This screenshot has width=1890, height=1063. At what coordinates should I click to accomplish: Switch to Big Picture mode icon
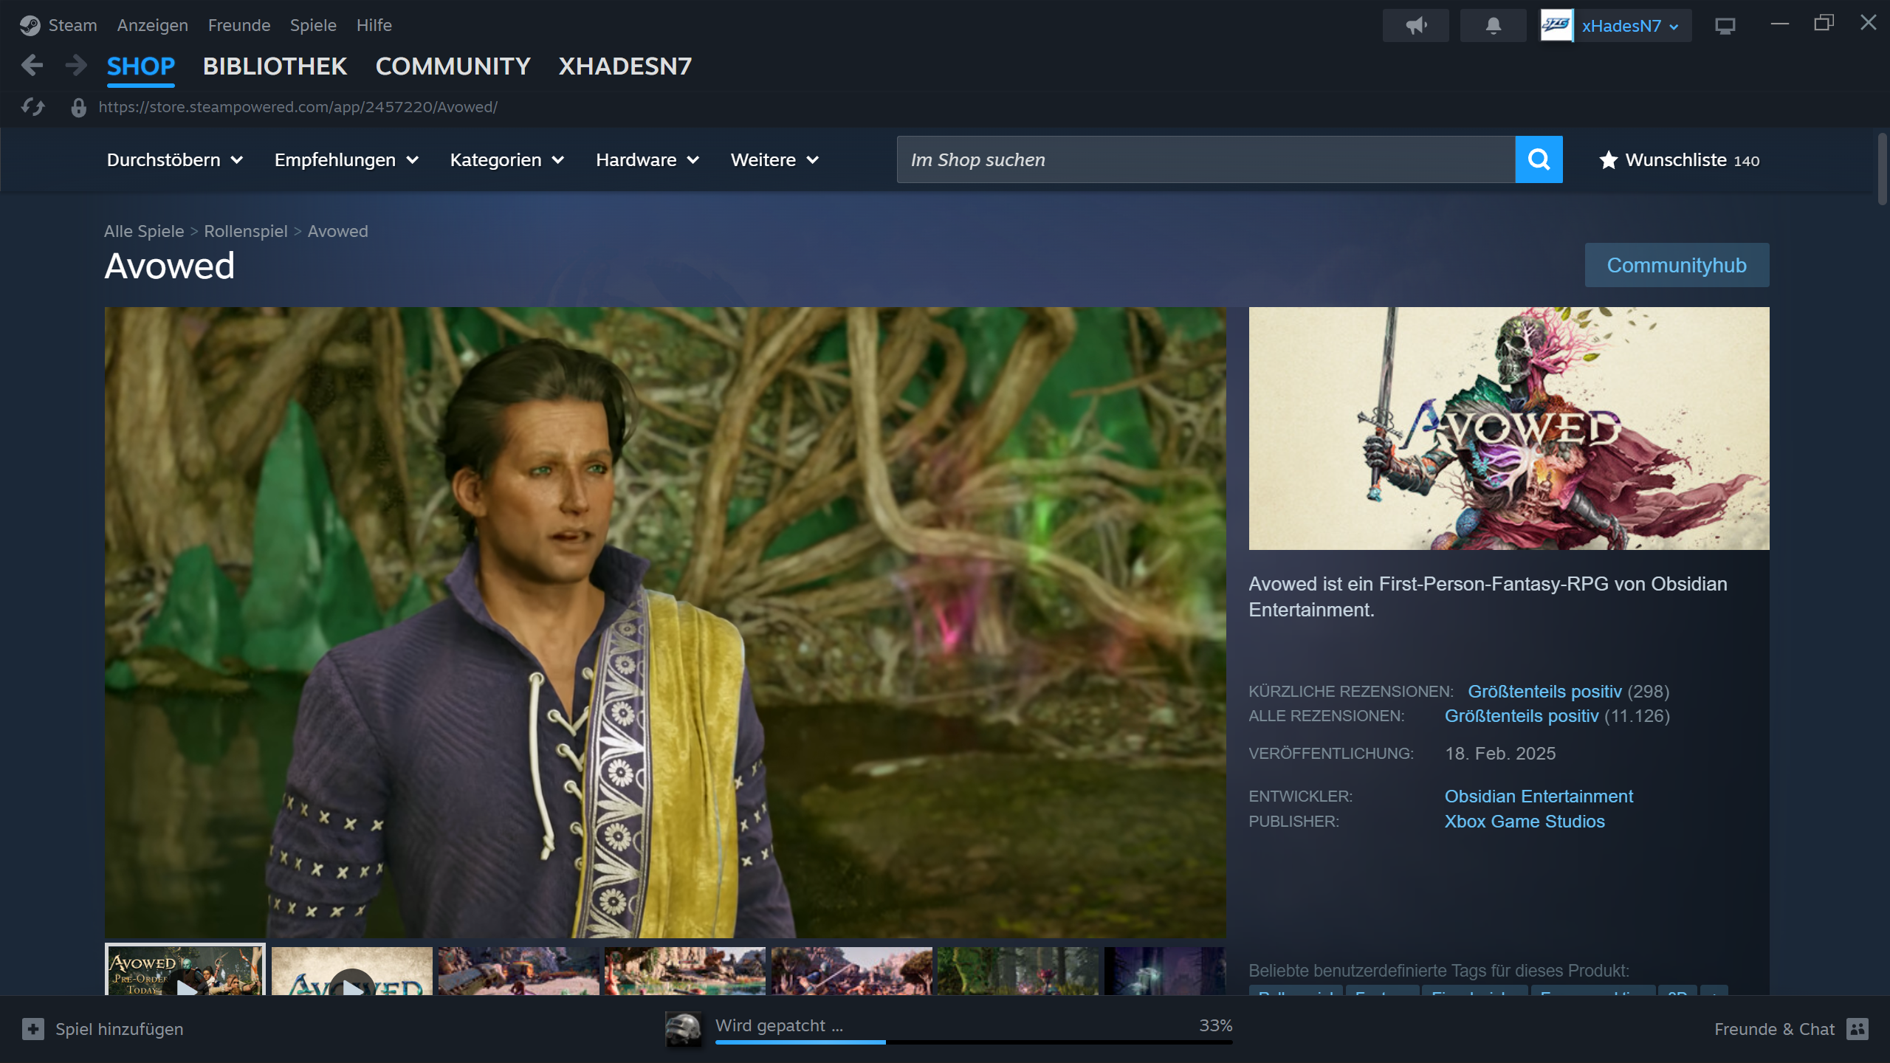(x=1725, y=26)
